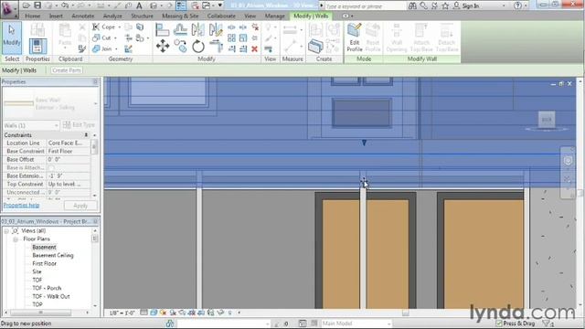The width and height of the screenshot is (585, 329).
Task: Open the Structure ribbon tab
Action: point(142,16)
